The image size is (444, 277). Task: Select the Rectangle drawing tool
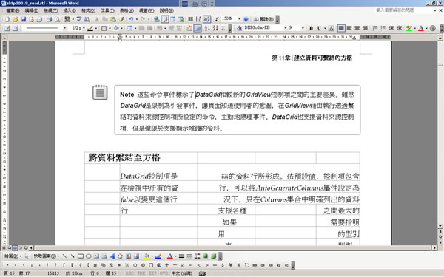[81, 256]
